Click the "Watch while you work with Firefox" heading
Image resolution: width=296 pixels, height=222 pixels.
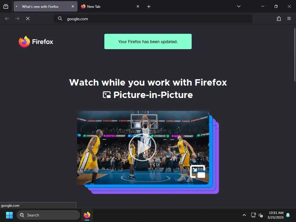[148, 82]
